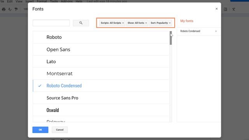This screenshot has width=249, height=140.
Task: Close the Fonts dialog
Action: coord(216,9)
